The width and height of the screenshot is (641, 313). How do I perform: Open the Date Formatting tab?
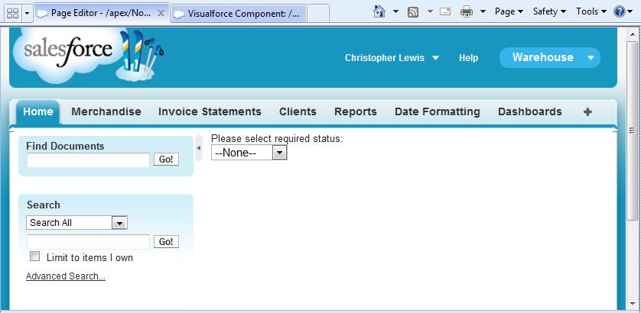438,111
